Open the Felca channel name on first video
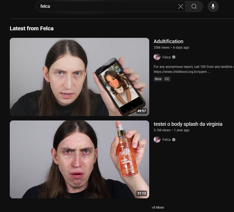 point(167,57)
